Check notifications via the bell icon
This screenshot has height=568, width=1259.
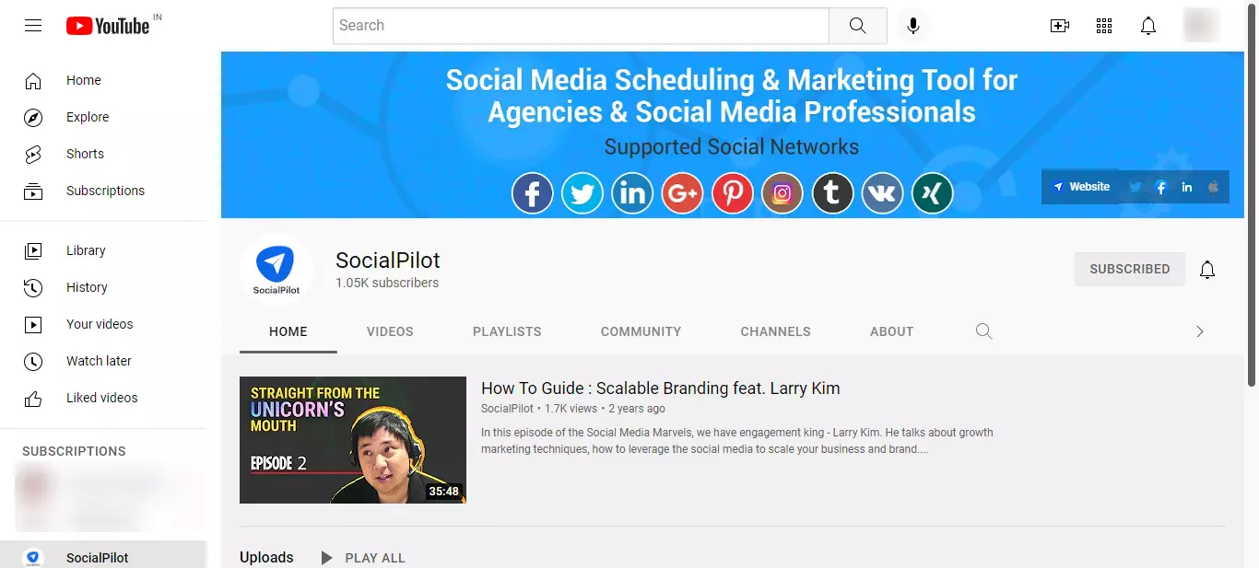tap(1147, 25)
